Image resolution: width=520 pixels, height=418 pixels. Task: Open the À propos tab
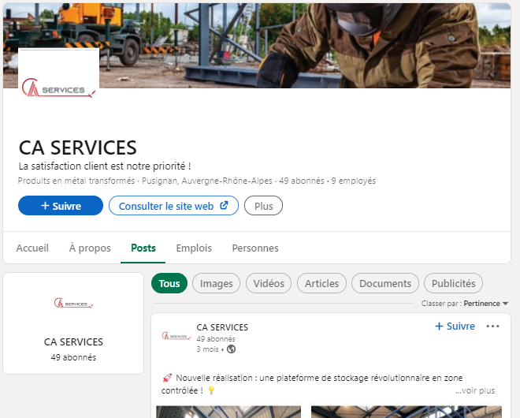click(x=90, y=248)
